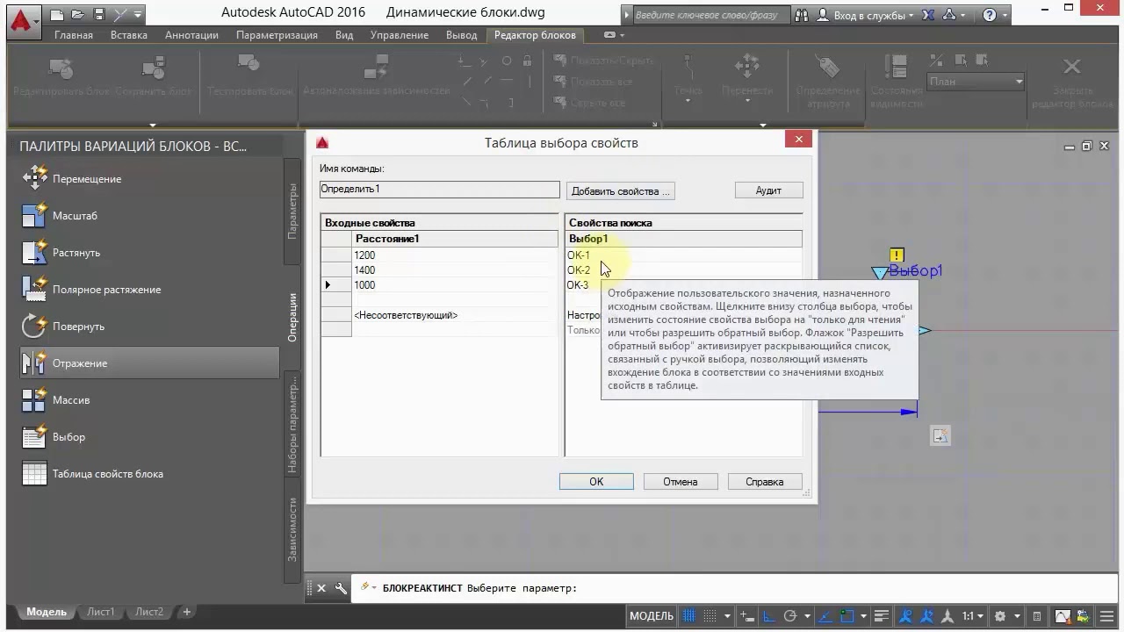Image resolution: width=1124 pixels, height=632 pixels.
Task: Confirm the dialog with OK
Action: 596,481
